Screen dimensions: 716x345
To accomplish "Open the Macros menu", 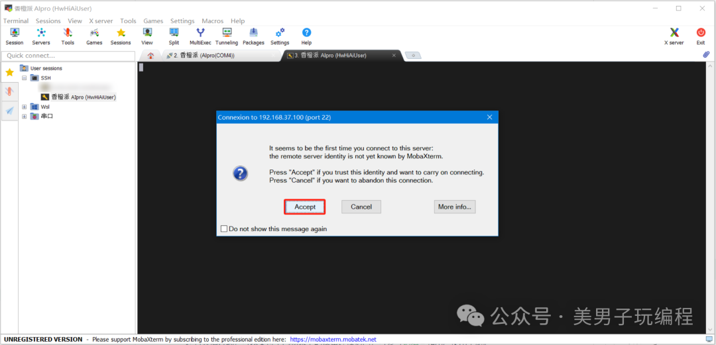I will tap(212, 21).
